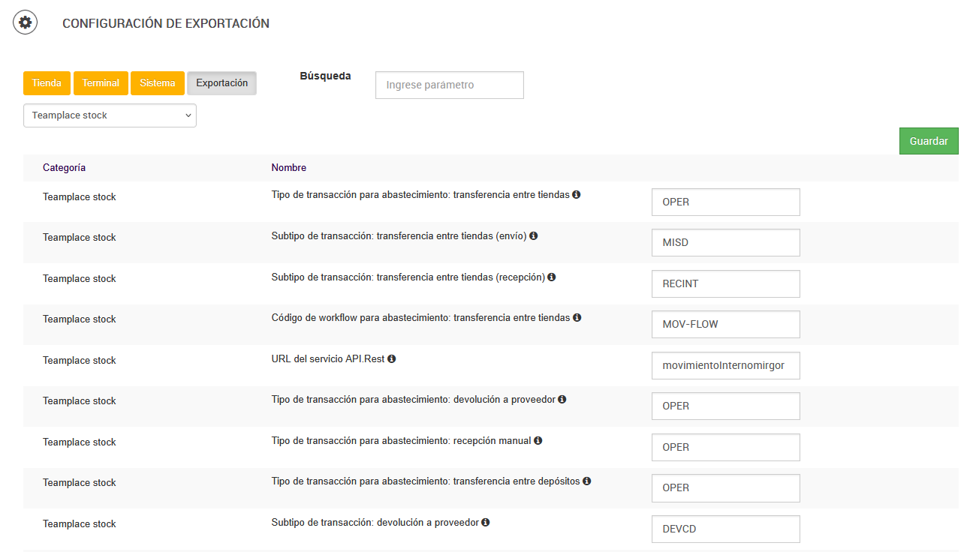This screenshot has height=552, width=976.
Task: Click the settings gear icon in header
Action: pyautogui.click(x=26, y=23)
